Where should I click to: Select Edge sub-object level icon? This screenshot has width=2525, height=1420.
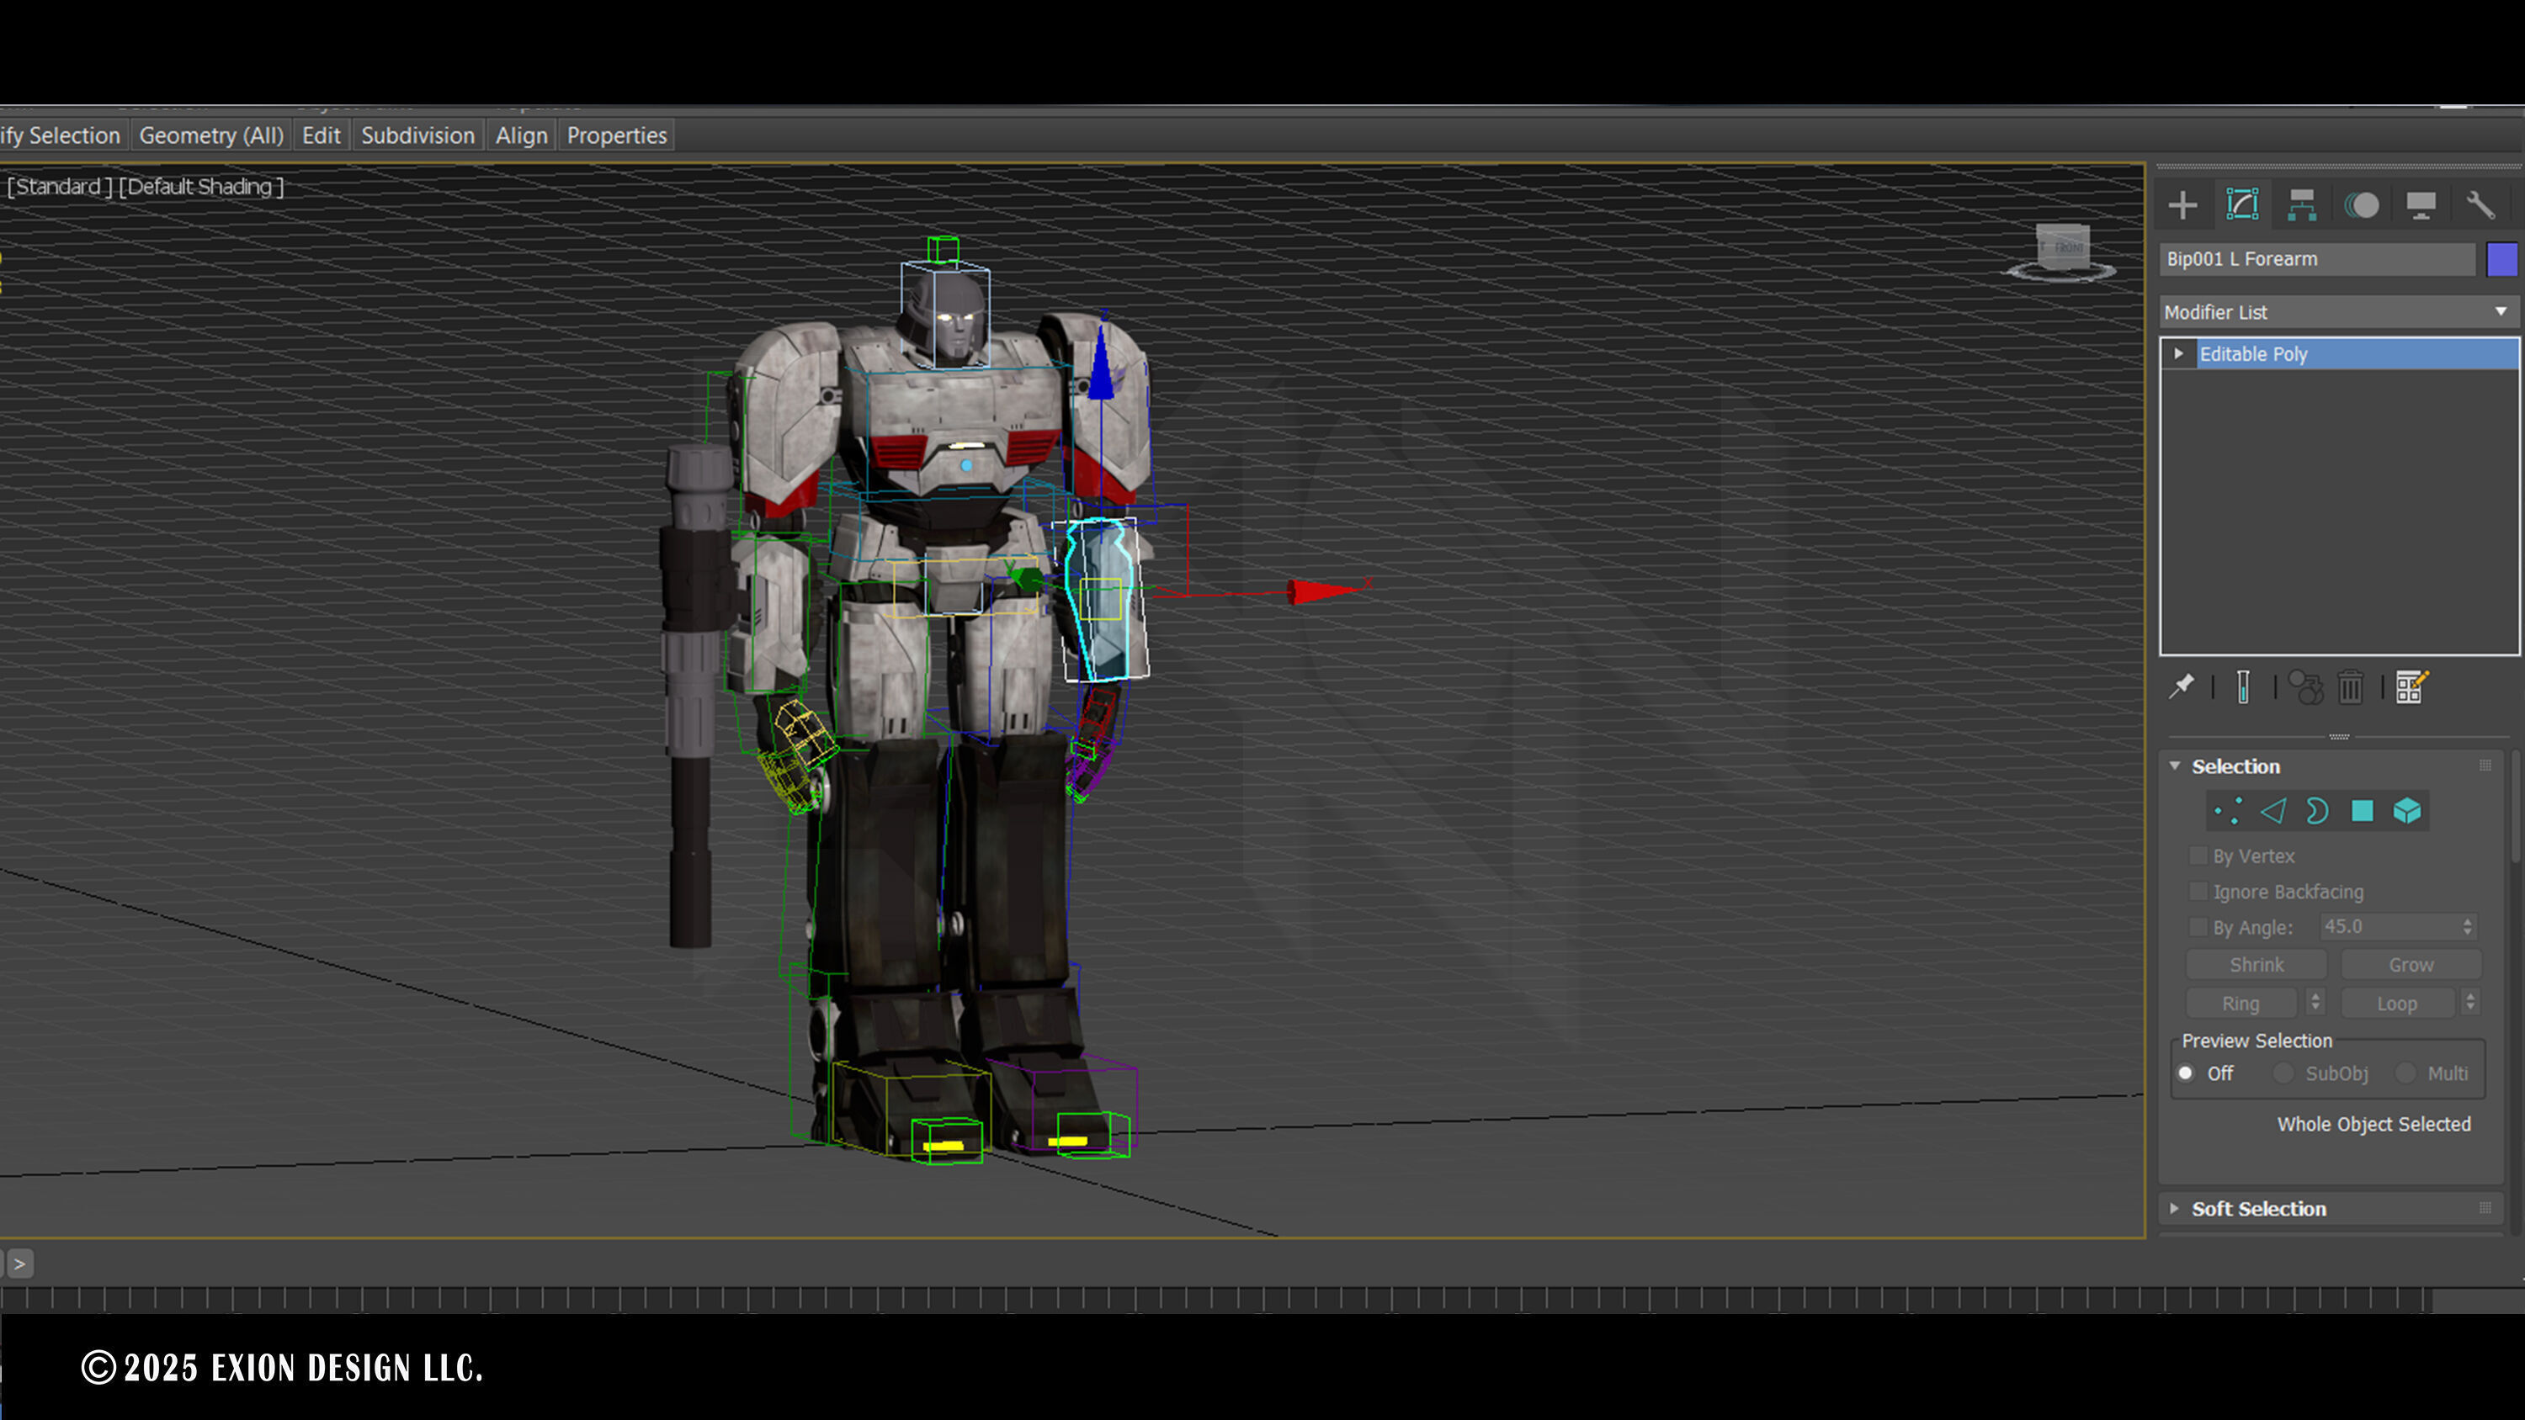pyautogui.click(x=2273, y=810)
